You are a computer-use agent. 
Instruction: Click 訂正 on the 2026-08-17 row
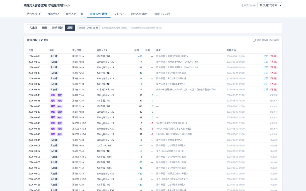point(266,84)
